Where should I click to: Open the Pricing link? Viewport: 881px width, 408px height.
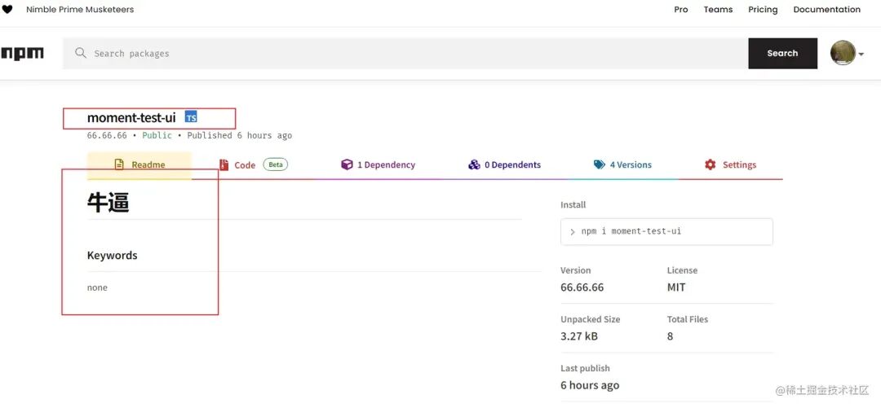[x=763, y=10]
